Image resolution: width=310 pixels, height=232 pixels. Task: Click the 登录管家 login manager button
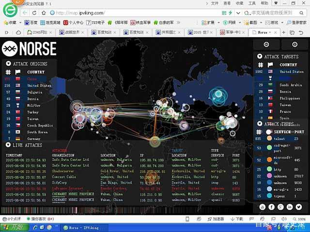pyautogui.click(x=296, y=23)
